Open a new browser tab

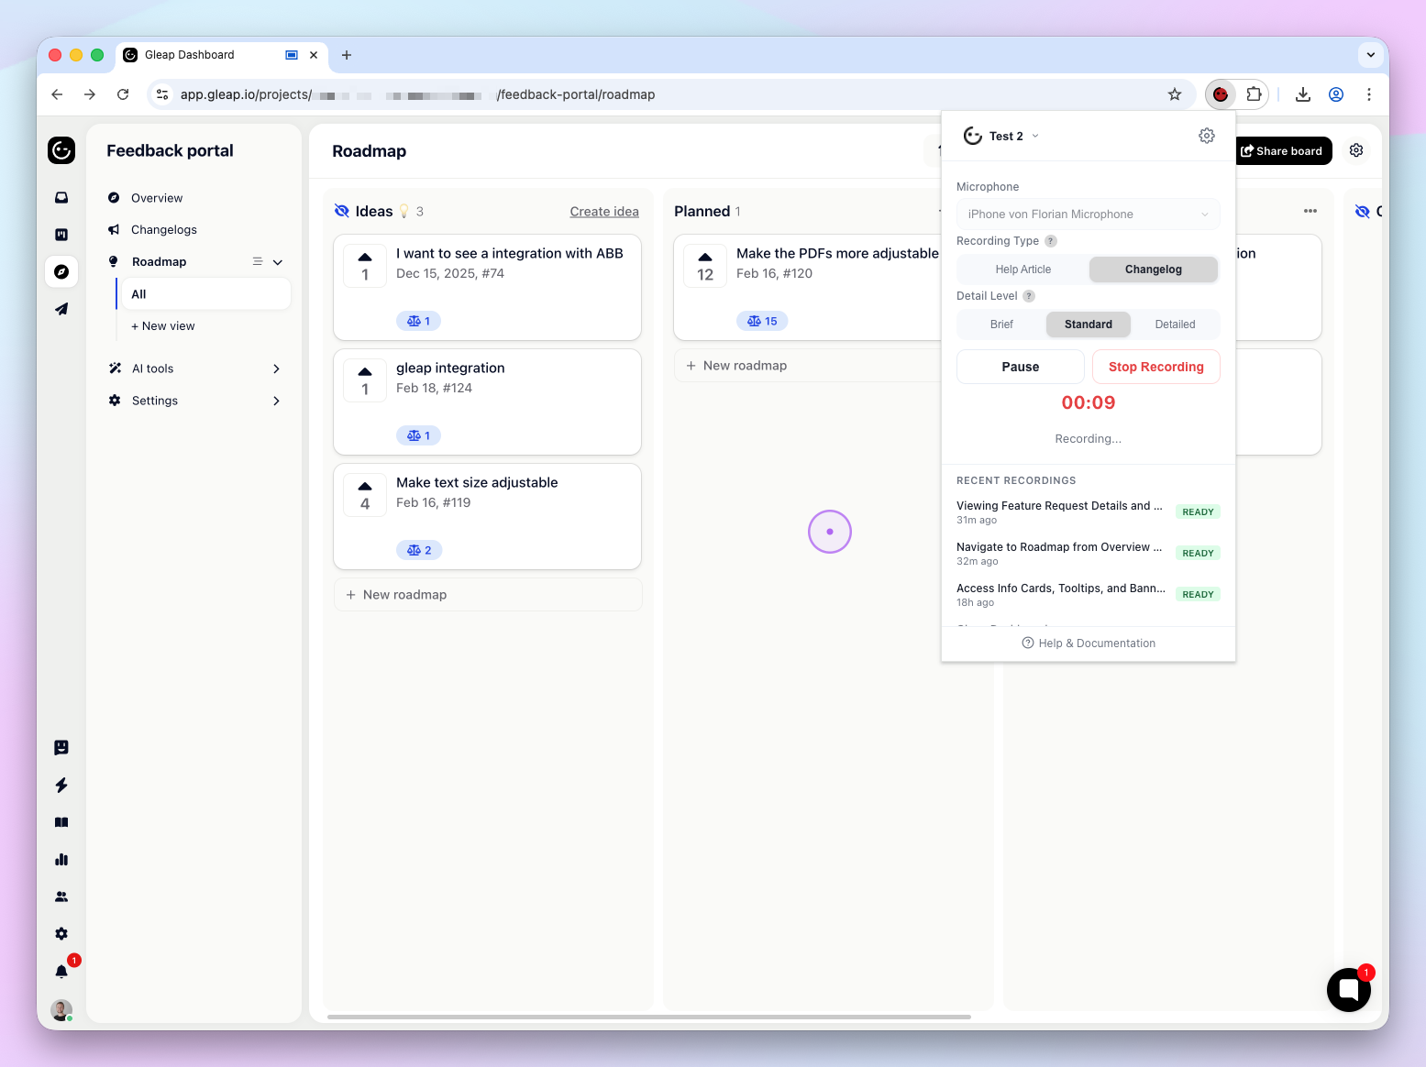[347, 55]
